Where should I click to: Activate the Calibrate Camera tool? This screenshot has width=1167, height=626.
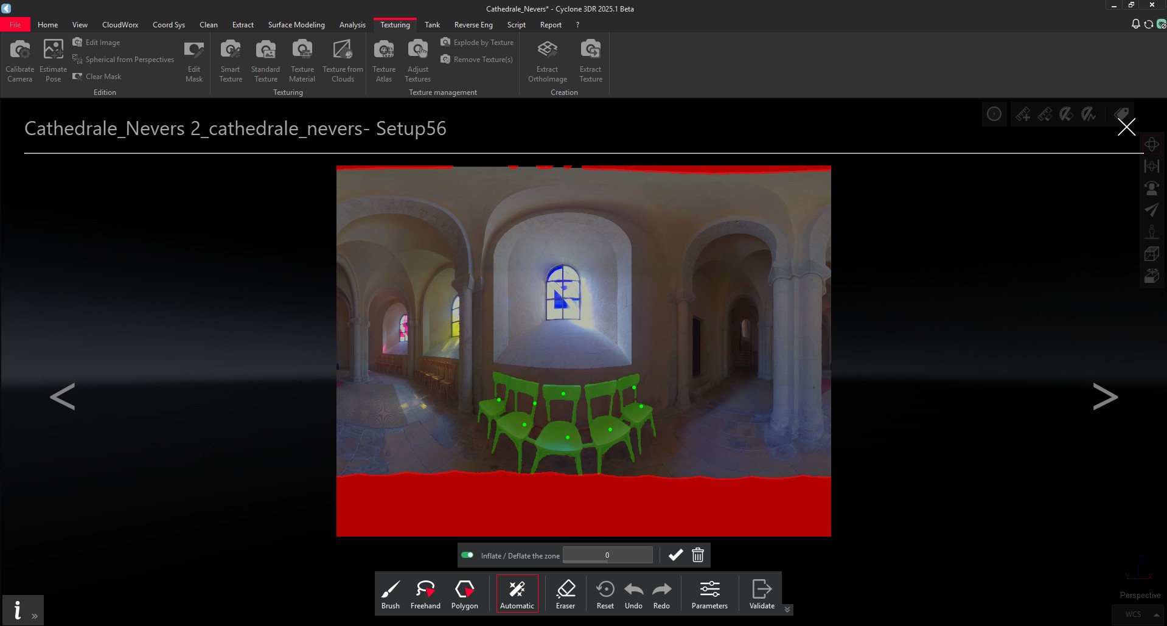19,59
